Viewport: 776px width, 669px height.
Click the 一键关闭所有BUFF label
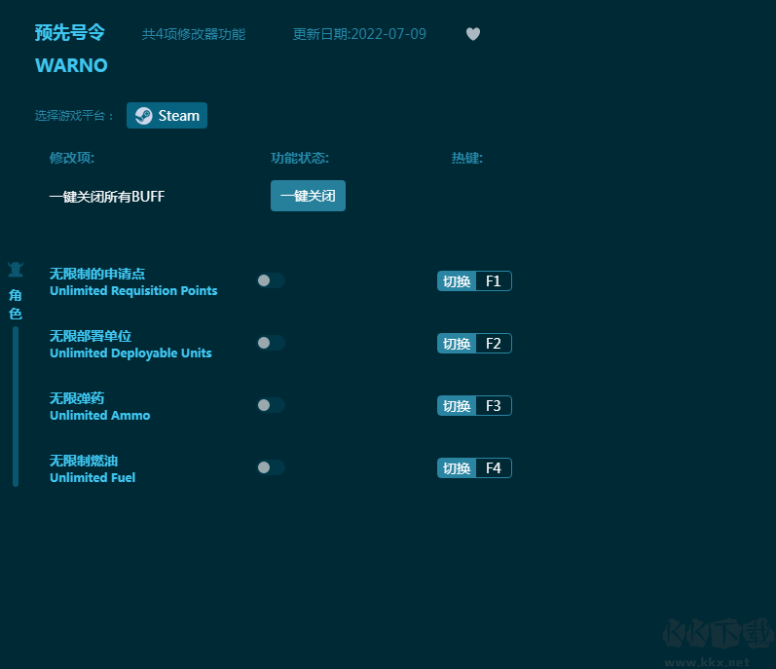pos(107,197)
